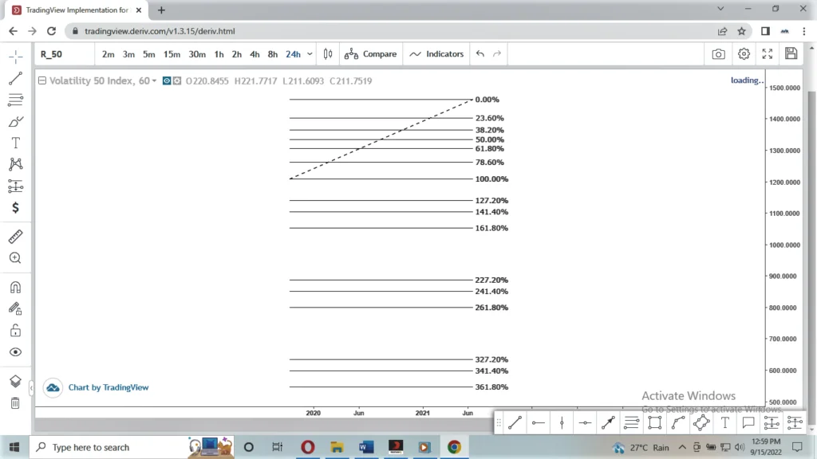This screenshot has width=817, height=459.
Task: Enter fullscreen chart mode
Action: coord(768,54)
